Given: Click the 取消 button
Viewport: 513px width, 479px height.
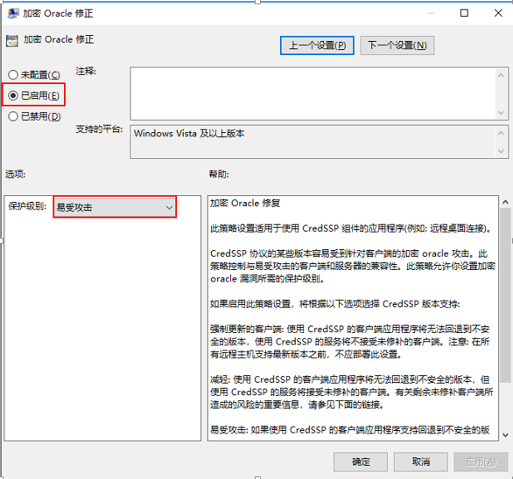Looking at the screenshot, I should point(421,462).
